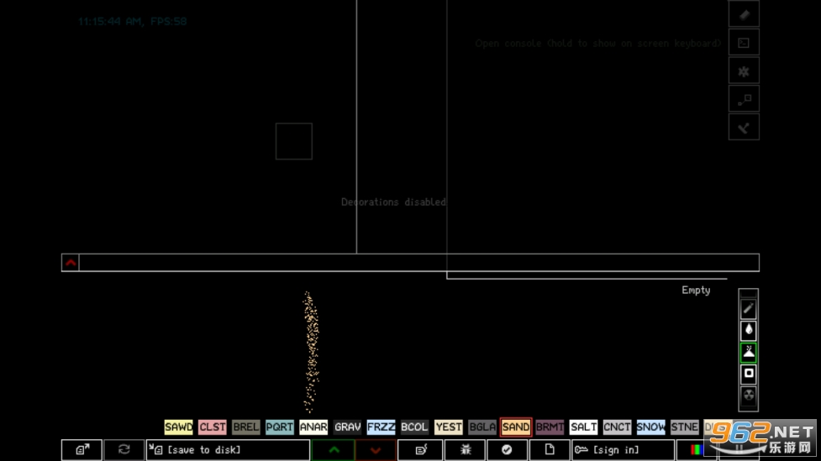This screenshot has height=461, width=821.
Task: Create a new blank simulation page
Action: pyautogui.click(x=550, y=450)
